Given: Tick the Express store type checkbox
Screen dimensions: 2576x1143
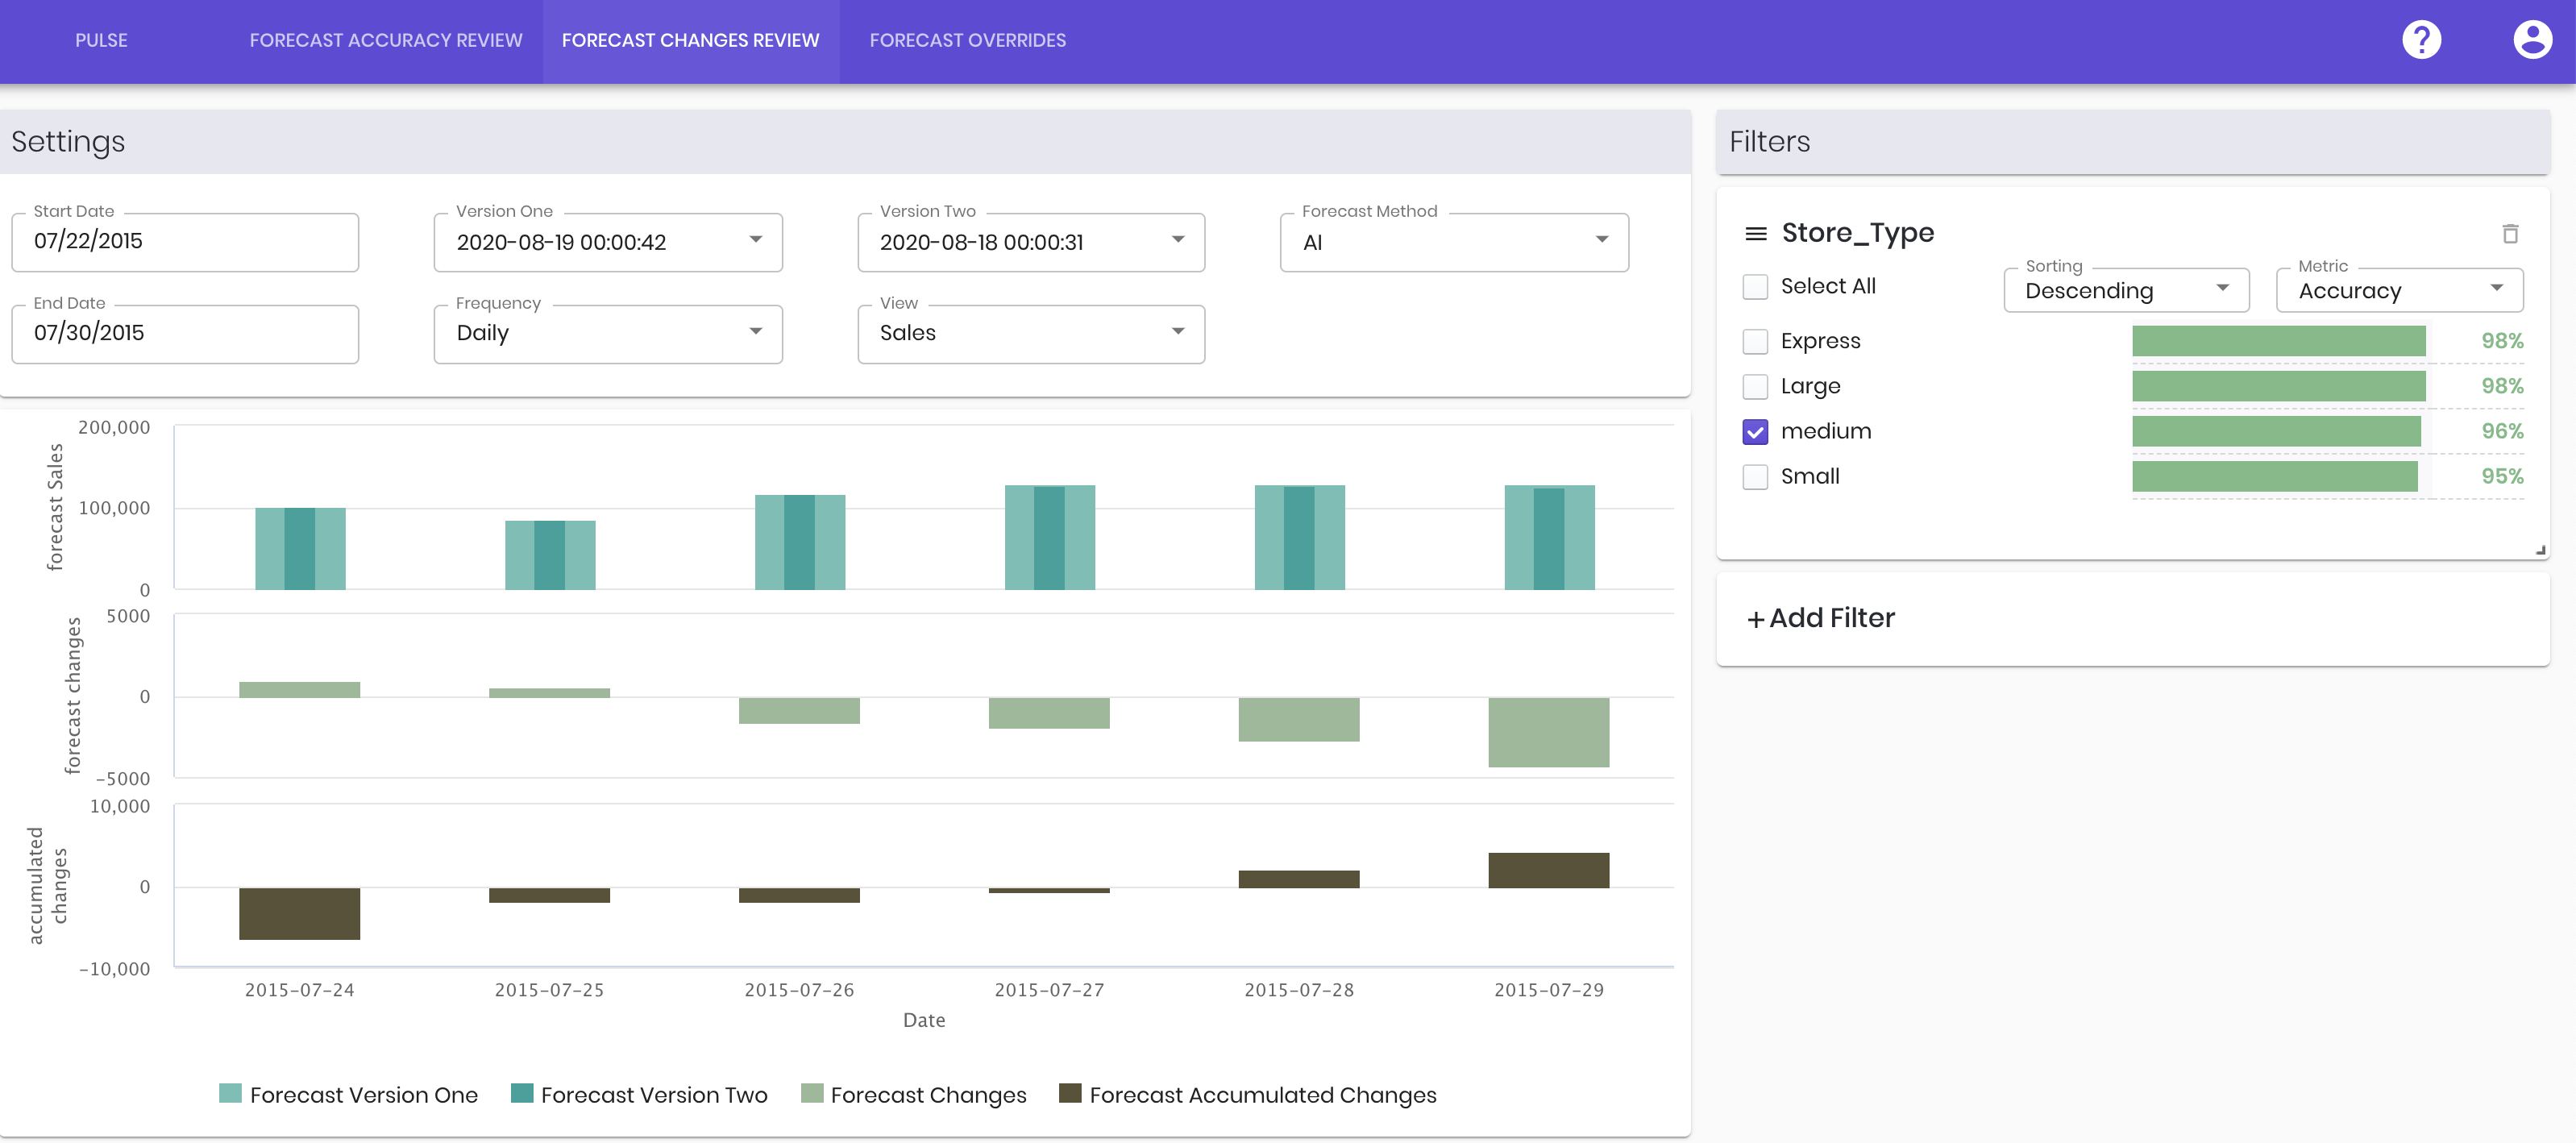Looking at the screenshot, I should pos(1755,341).
